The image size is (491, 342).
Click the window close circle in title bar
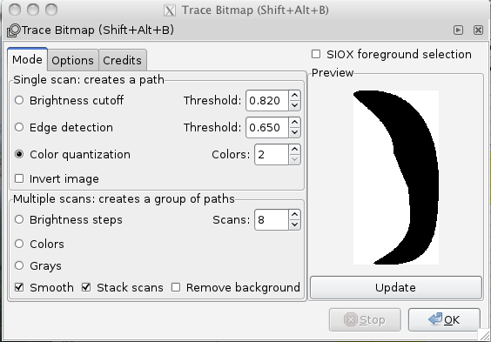click(x=15, y=10)
